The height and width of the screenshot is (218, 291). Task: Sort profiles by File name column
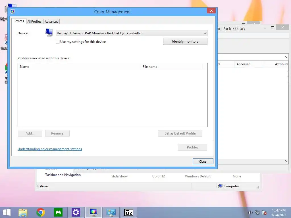click(x=171, y=66)
